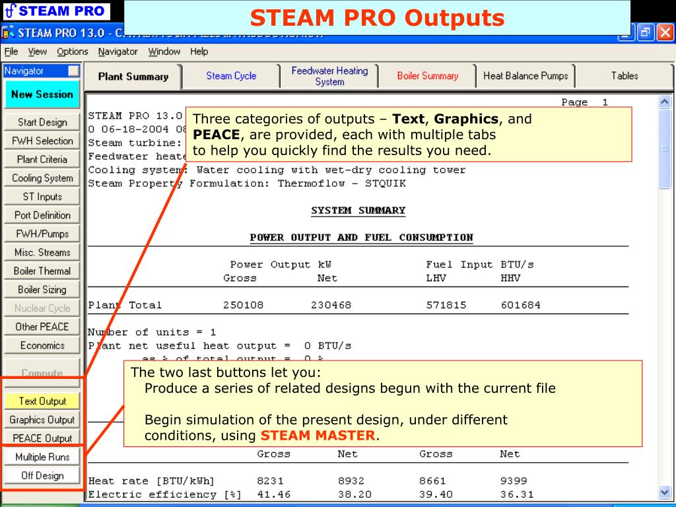676x507 pixels.
Task: Open the View menu
Action: [38, 51]
